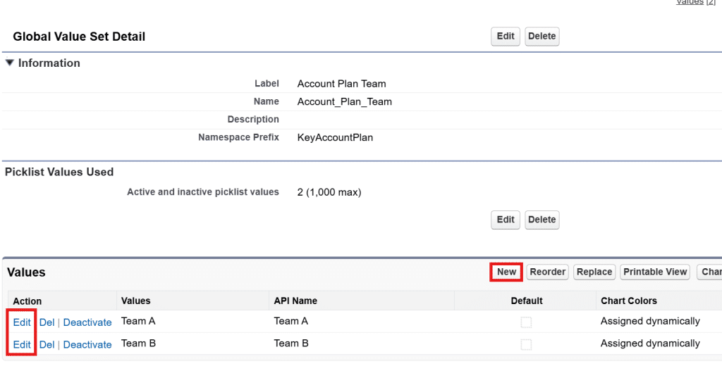Screen dimensions: 722x366
Task: Open the Reorder values button
Action: pyautogui.click(x=548, y=272)
